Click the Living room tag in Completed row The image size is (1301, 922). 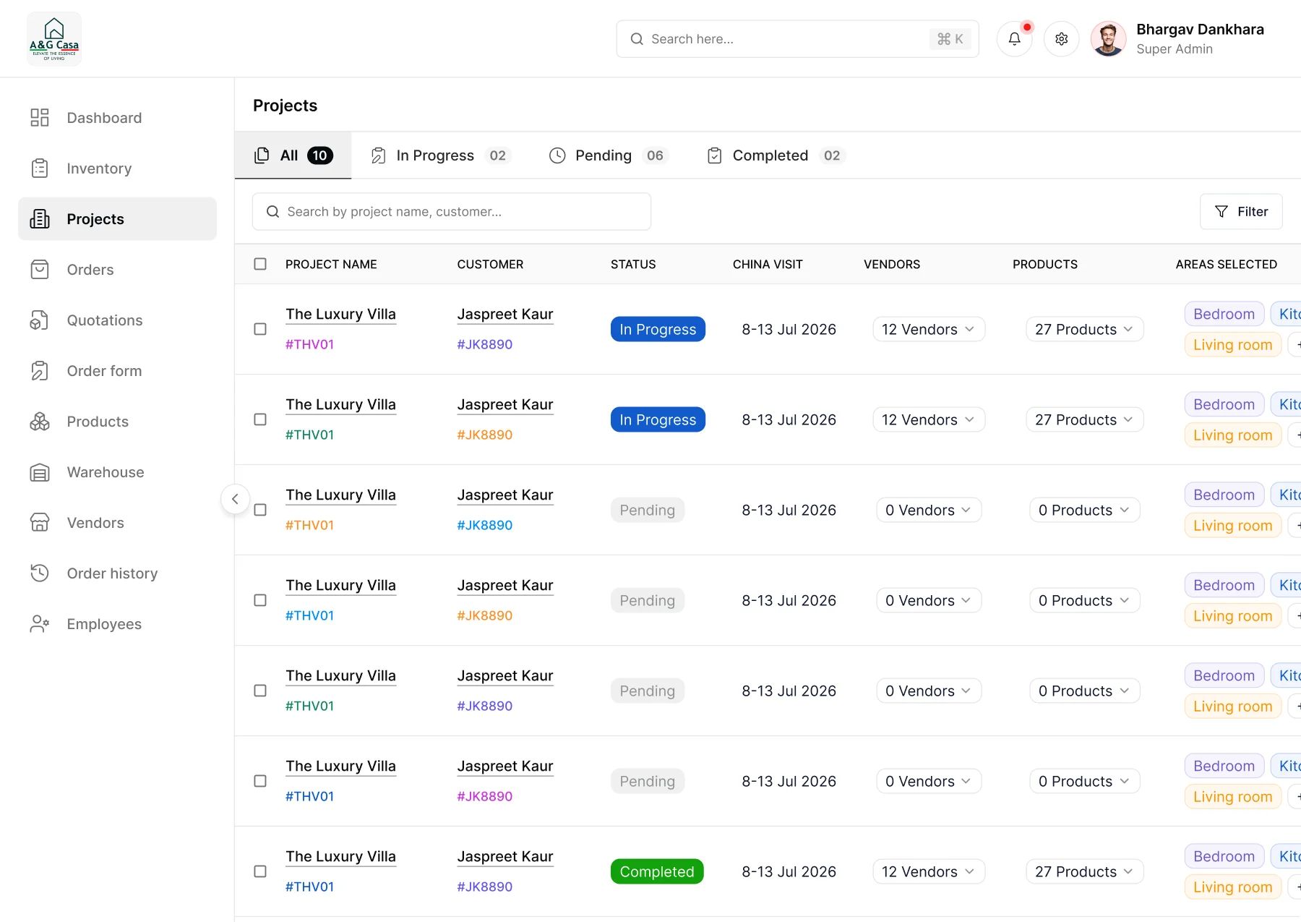[1233, 887]
